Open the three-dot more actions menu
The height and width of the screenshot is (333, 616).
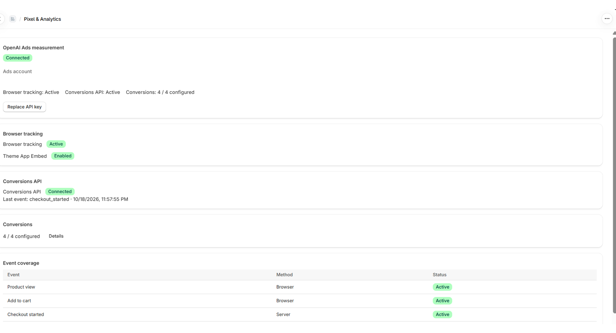click(x=607, y=18)
